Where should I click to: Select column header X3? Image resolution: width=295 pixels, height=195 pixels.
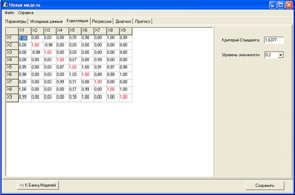pos(50,31)
